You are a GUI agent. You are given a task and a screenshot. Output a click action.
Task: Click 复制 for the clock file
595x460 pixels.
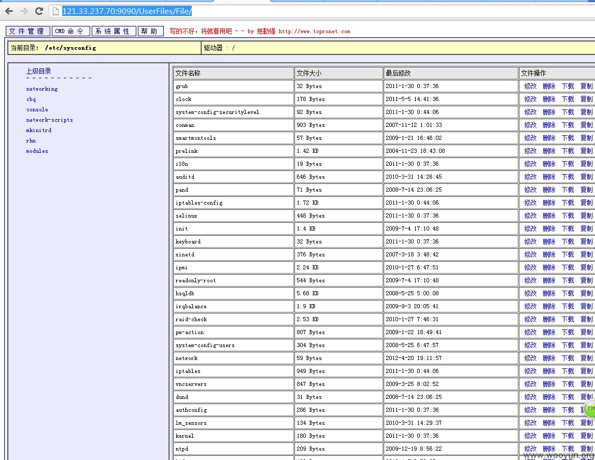[587, 99]
